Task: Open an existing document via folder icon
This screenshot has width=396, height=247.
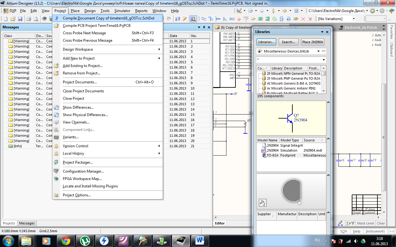Action: point(13,19)
